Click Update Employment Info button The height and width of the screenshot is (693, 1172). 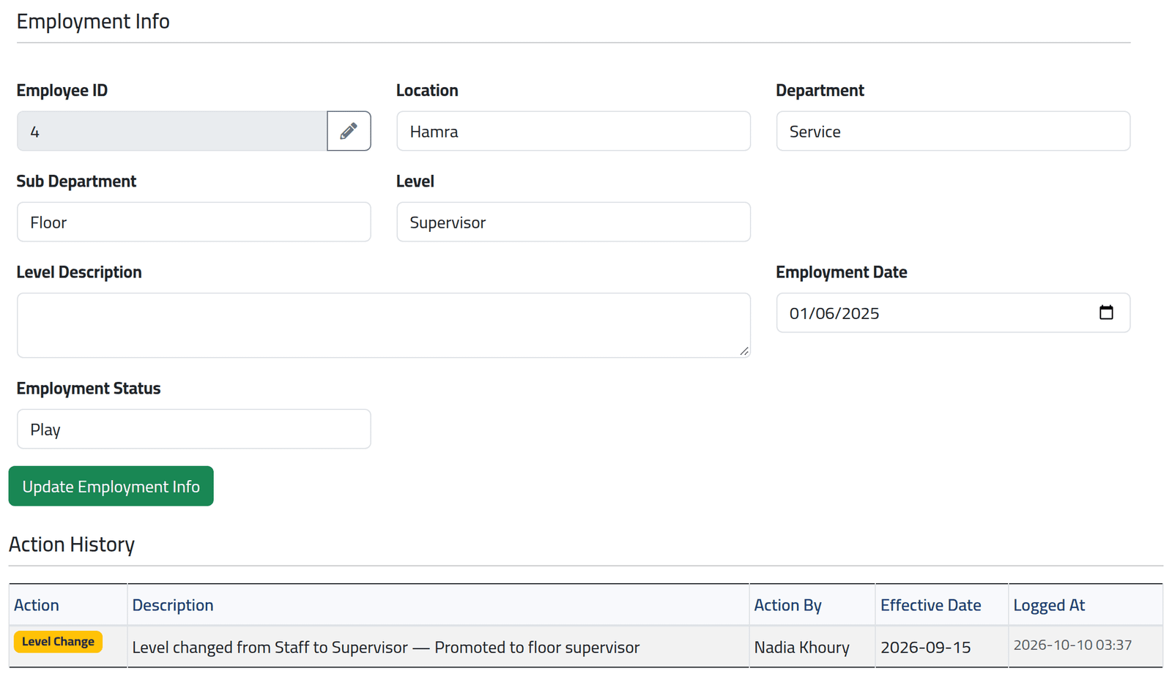(111, 486)
